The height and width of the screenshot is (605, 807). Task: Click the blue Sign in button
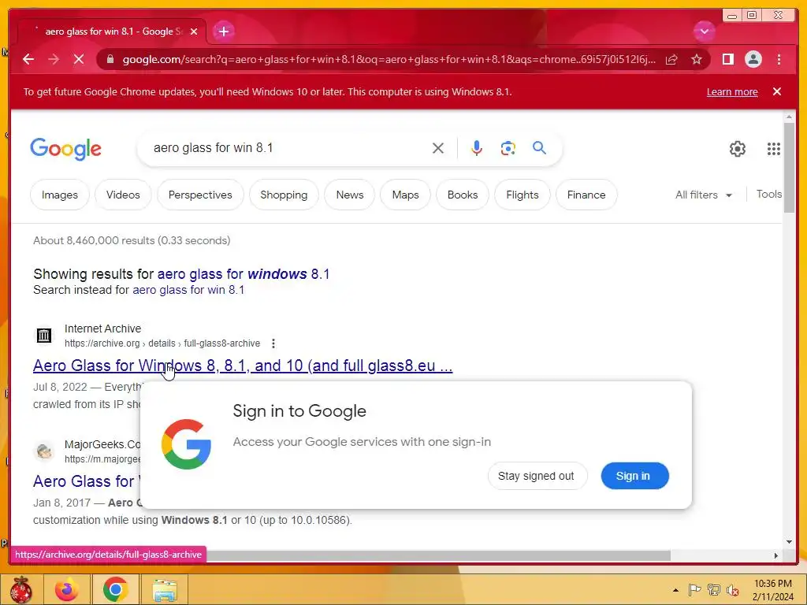634,477
